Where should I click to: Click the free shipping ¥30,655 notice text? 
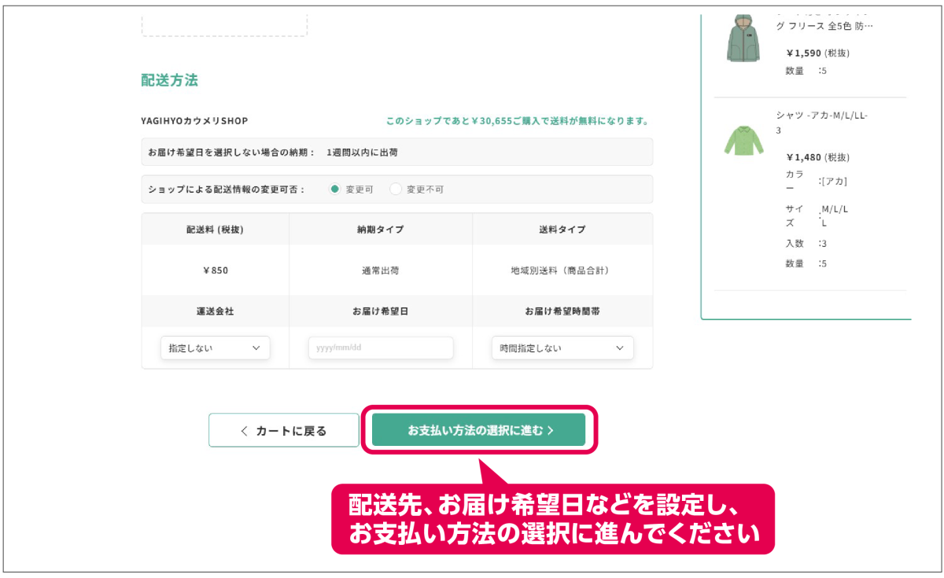point(517,121)
